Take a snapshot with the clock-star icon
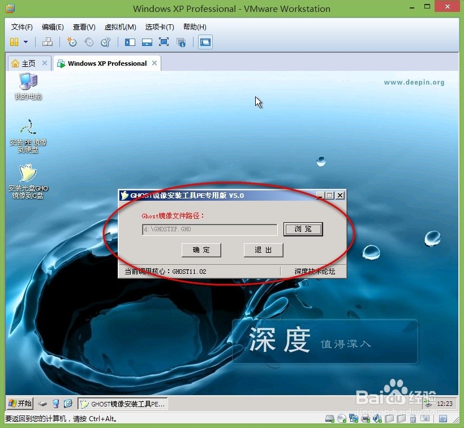This screenshot has height=428, width=464. tap(72, 42)
